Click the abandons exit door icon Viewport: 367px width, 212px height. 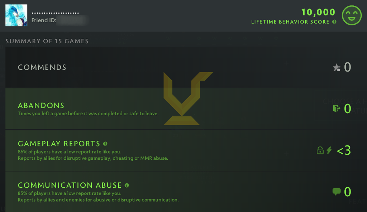pyautogui.click(x=337, y=109)
